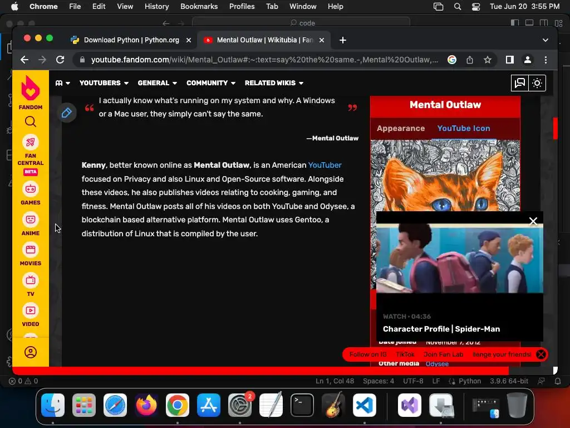Viewport: 570px width, 428px height.
Task: Select the Mental Outlaw Wikitubia tab
Action: click(264, 40)
